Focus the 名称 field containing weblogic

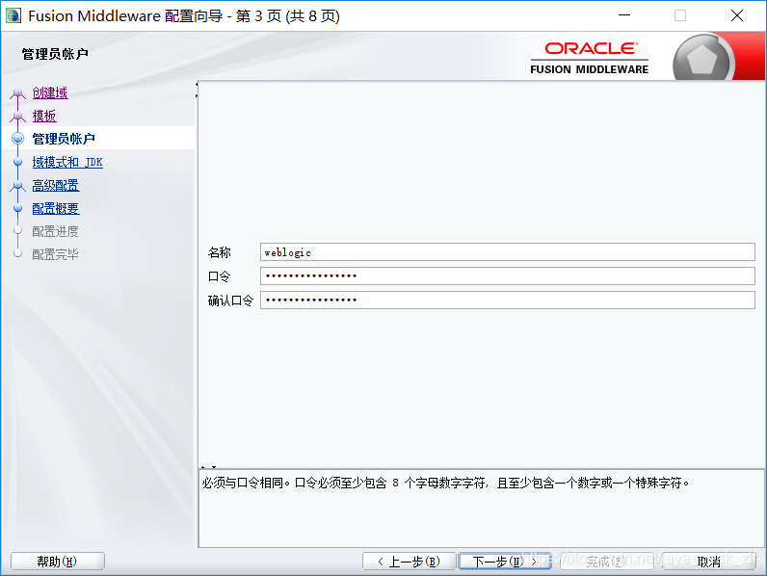507,252
